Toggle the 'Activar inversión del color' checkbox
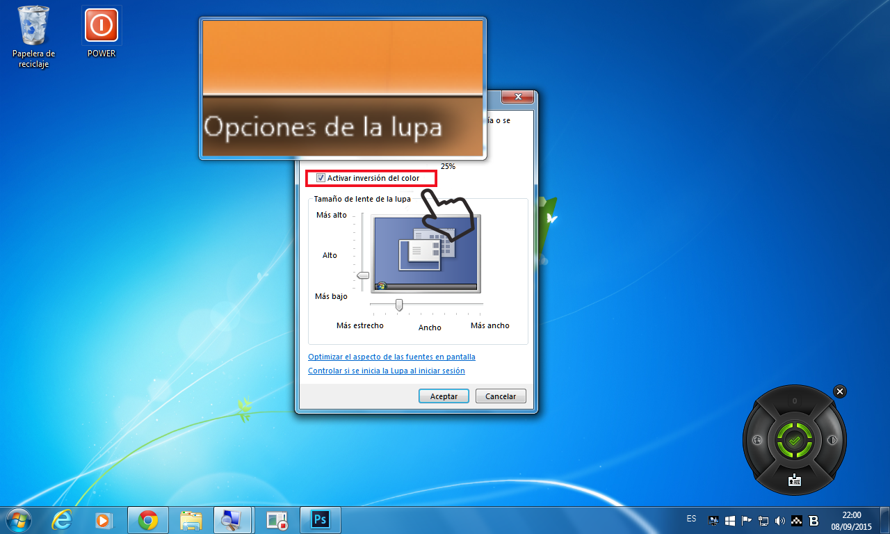 (321, 178)
